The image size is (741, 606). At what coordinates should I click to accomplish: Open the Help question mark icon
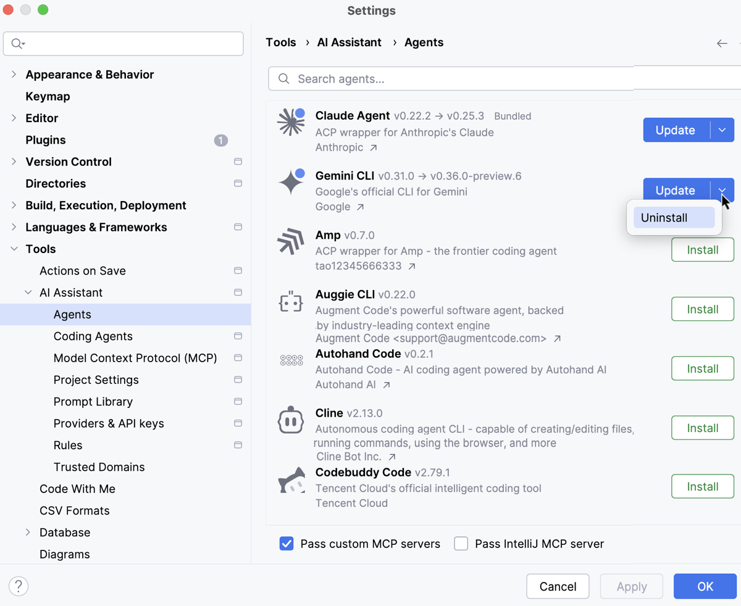[19, 586]
